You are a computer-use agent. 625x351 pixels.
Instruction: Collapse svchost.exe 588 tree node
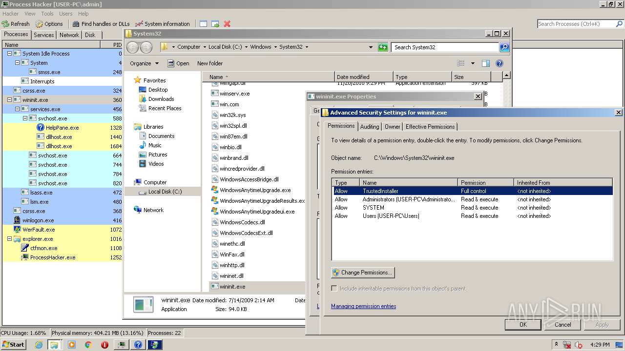point(25,118)
